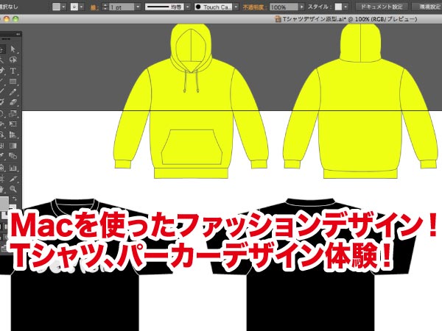Open the 均等 width profile dropdown

tap(188, 7)
